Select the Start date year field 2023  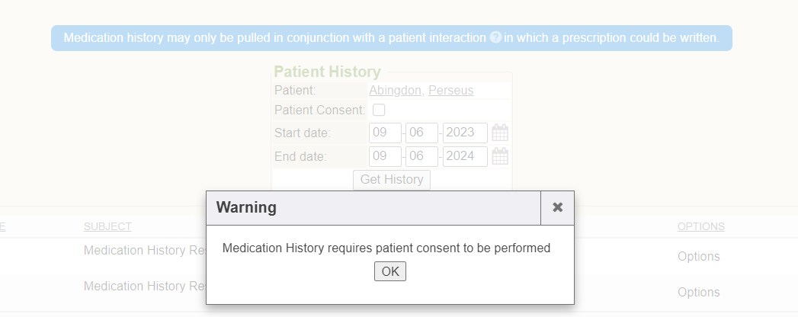click(x=465, y=133)
